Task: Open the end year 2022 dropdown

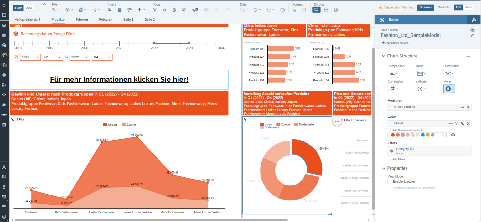Action: point(80,57)
